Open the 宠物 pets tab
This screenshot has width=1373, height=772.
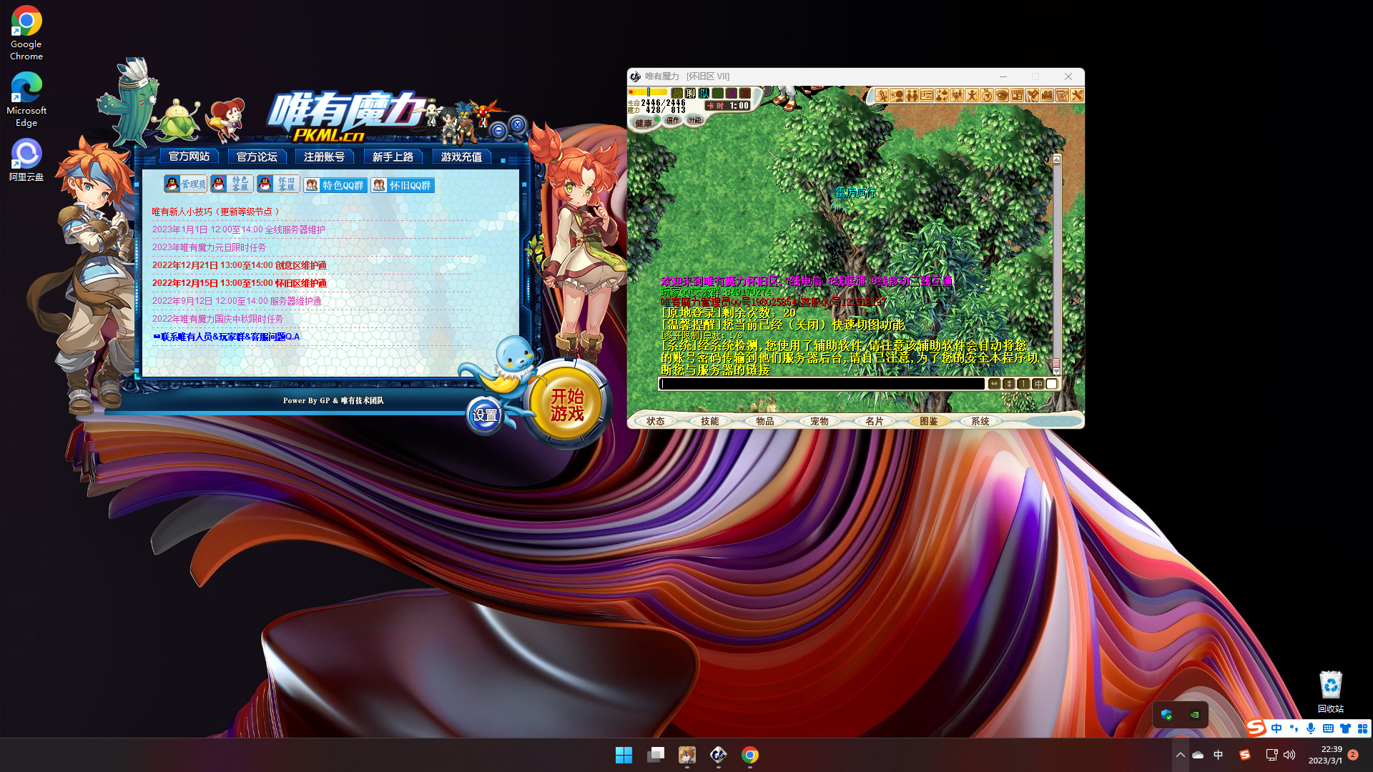coord(820,421)
